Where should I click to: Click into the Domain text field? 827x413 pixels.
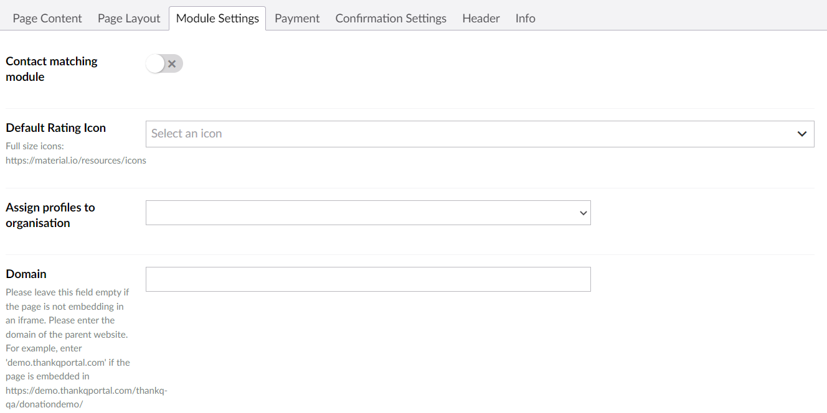tap(367, 279)
